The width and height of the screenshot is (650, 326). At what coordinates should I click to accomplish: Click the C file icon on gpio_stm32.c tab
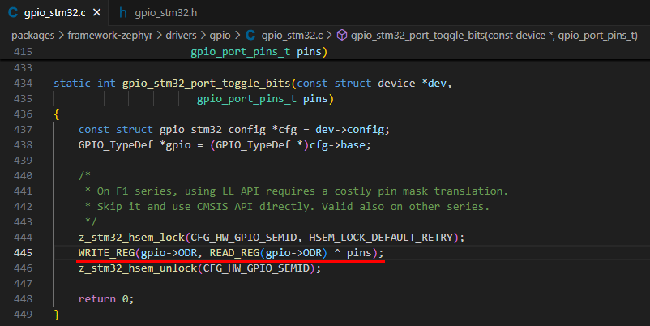(13, 13)
